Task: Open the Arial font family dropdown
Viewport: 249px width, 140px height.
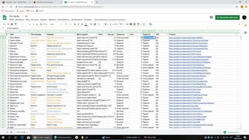Action: [x=56, y=24]
